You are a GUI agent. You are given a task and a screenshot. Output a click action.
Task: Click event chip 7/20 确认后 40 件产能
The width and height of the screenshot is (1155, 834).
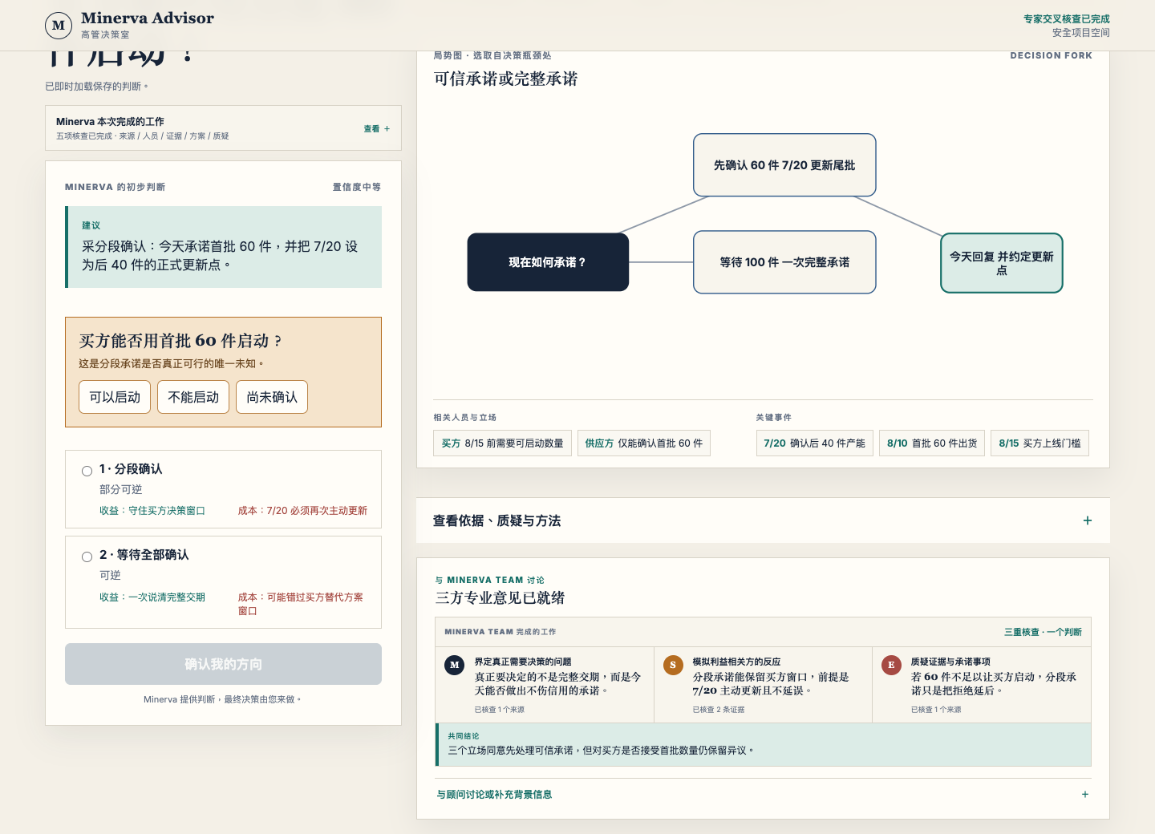tap(814, 443)
